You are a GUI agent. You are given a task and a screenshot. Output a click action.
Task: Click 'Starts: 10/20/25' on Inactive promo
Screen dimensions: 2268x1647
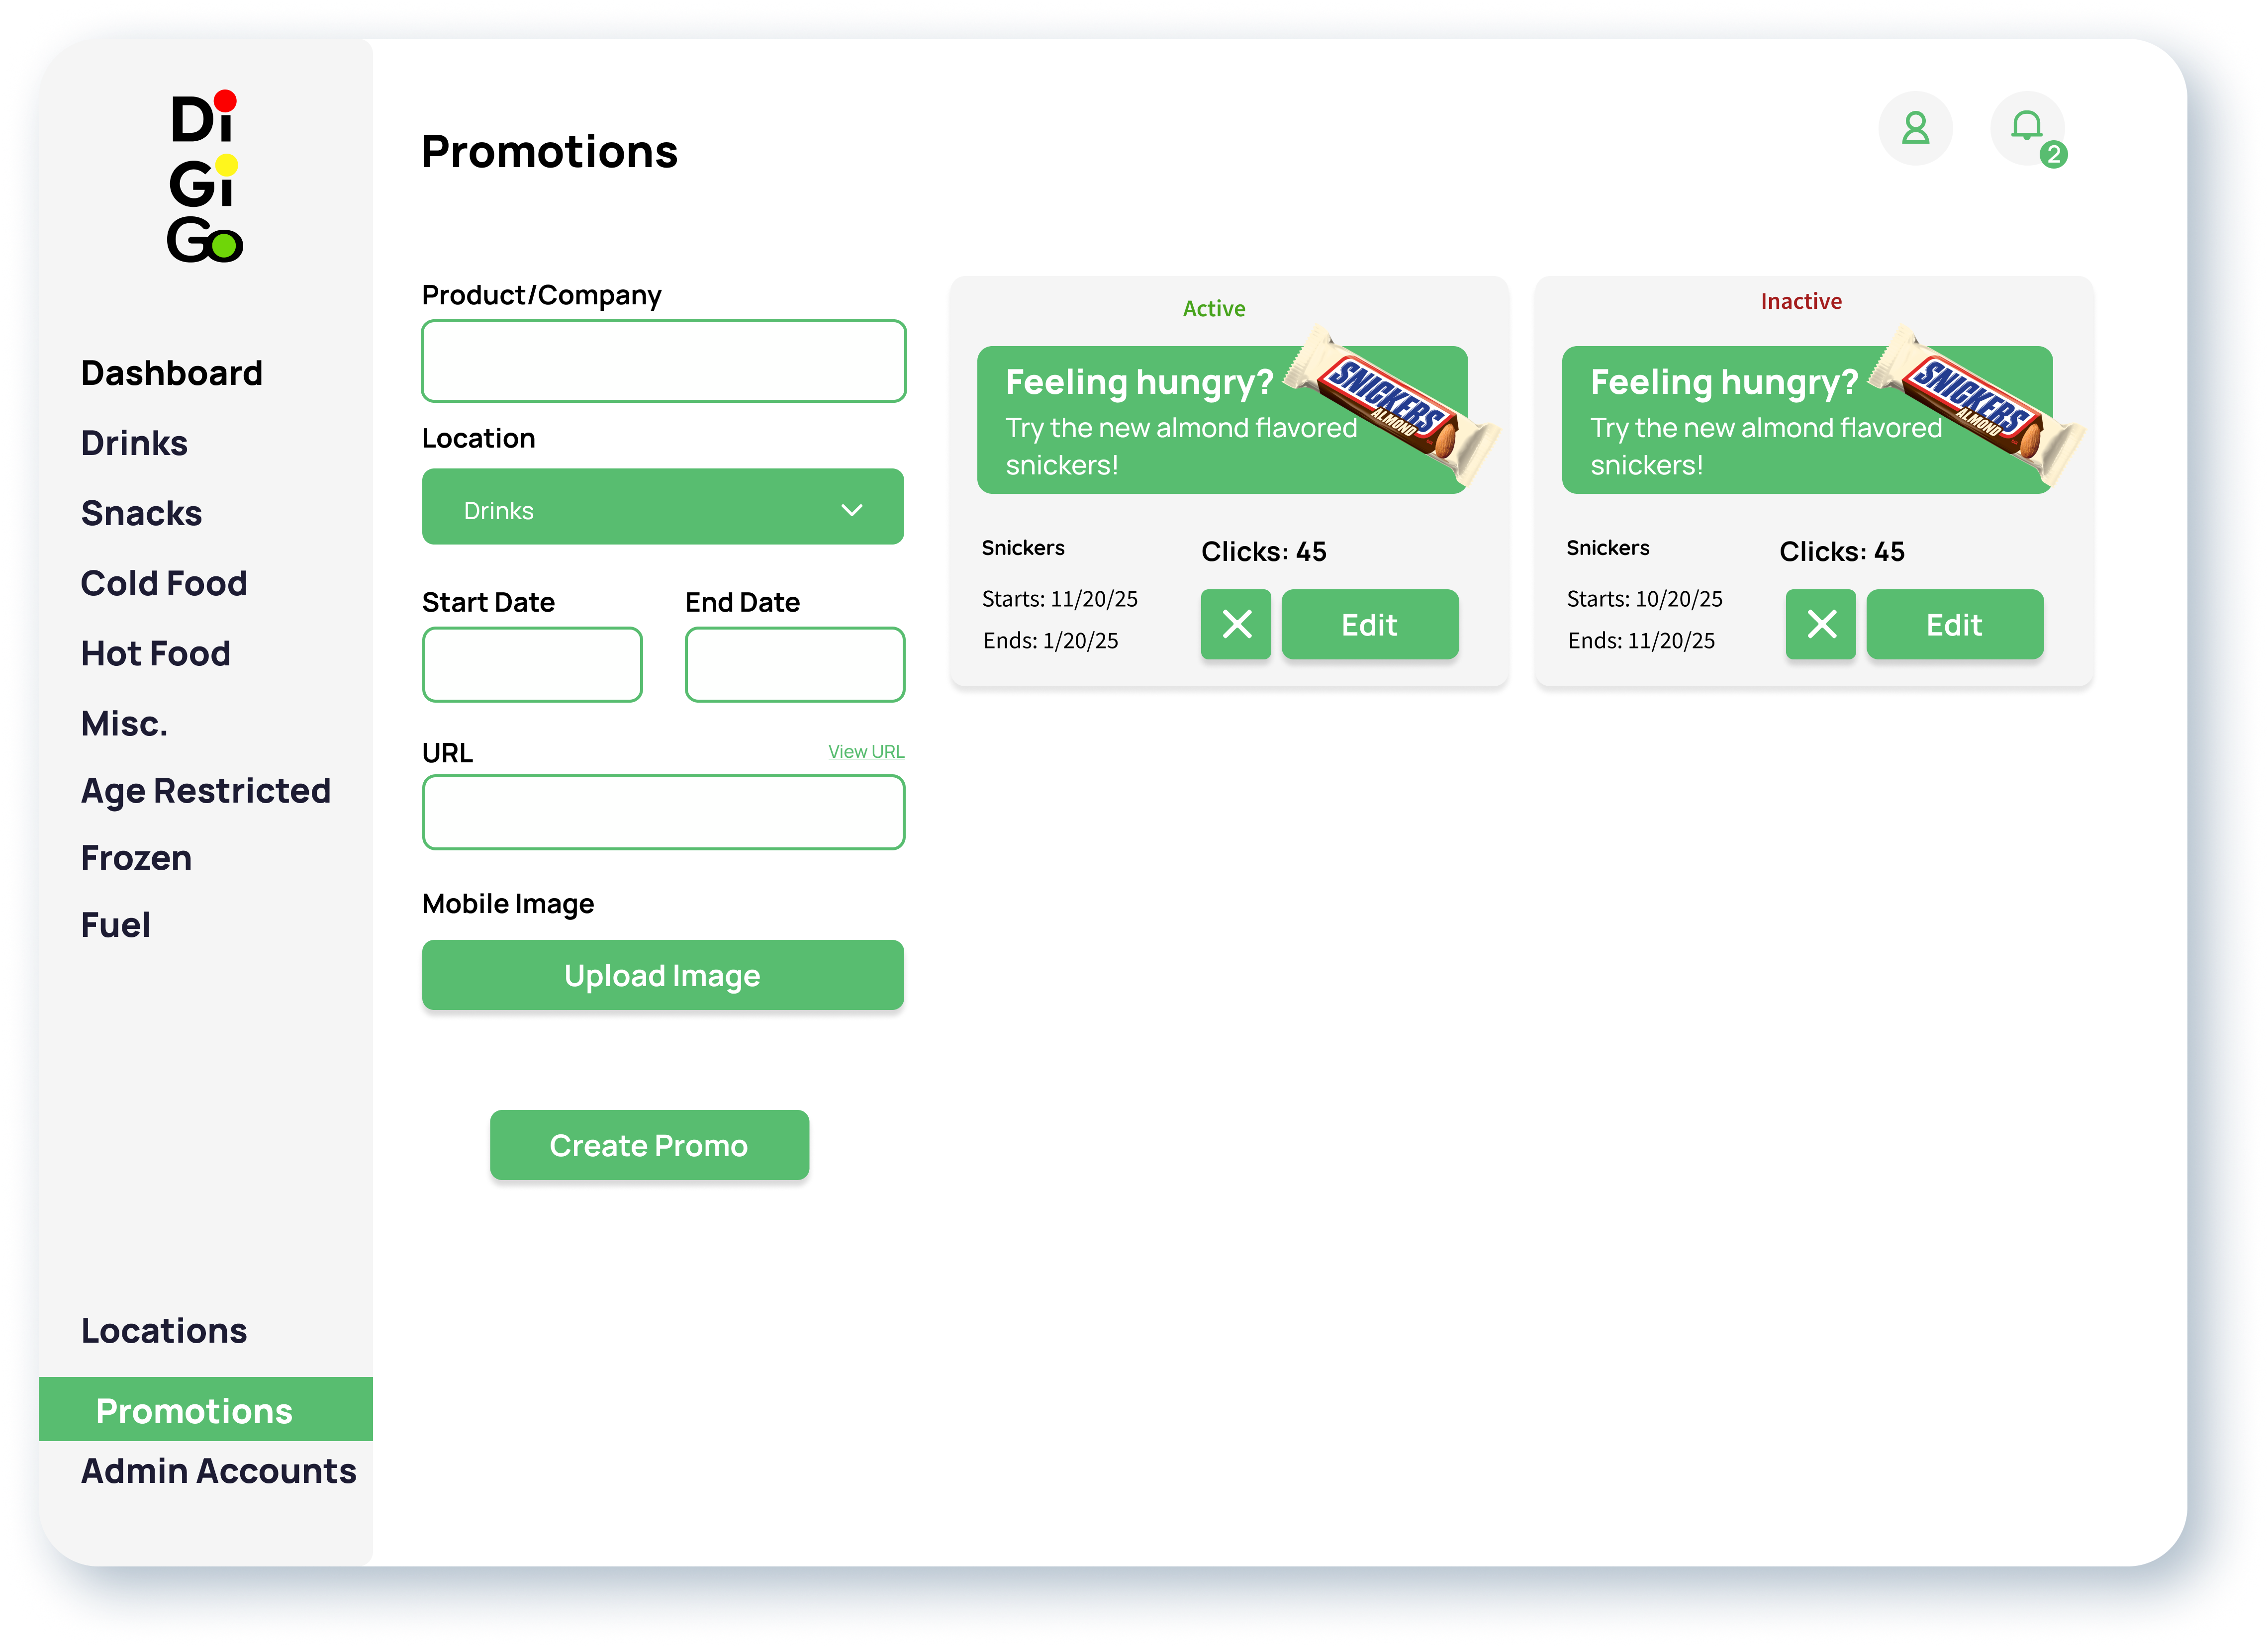(1645, 599)
